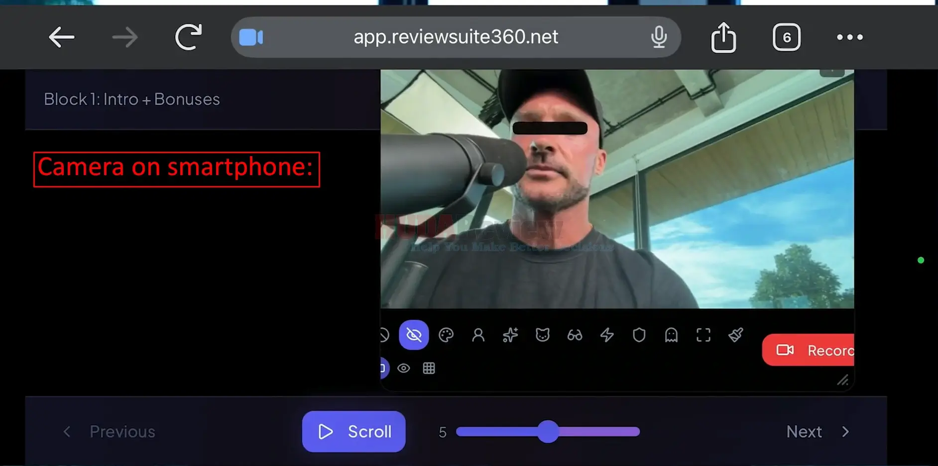Open the tab switcher showing 6 tabs
This screenshot has height=466, width=938.
pos(786,37)
